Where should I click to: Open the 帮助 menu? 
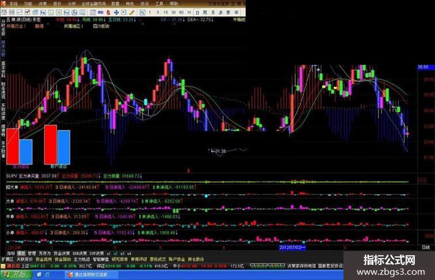click(174, 4)
